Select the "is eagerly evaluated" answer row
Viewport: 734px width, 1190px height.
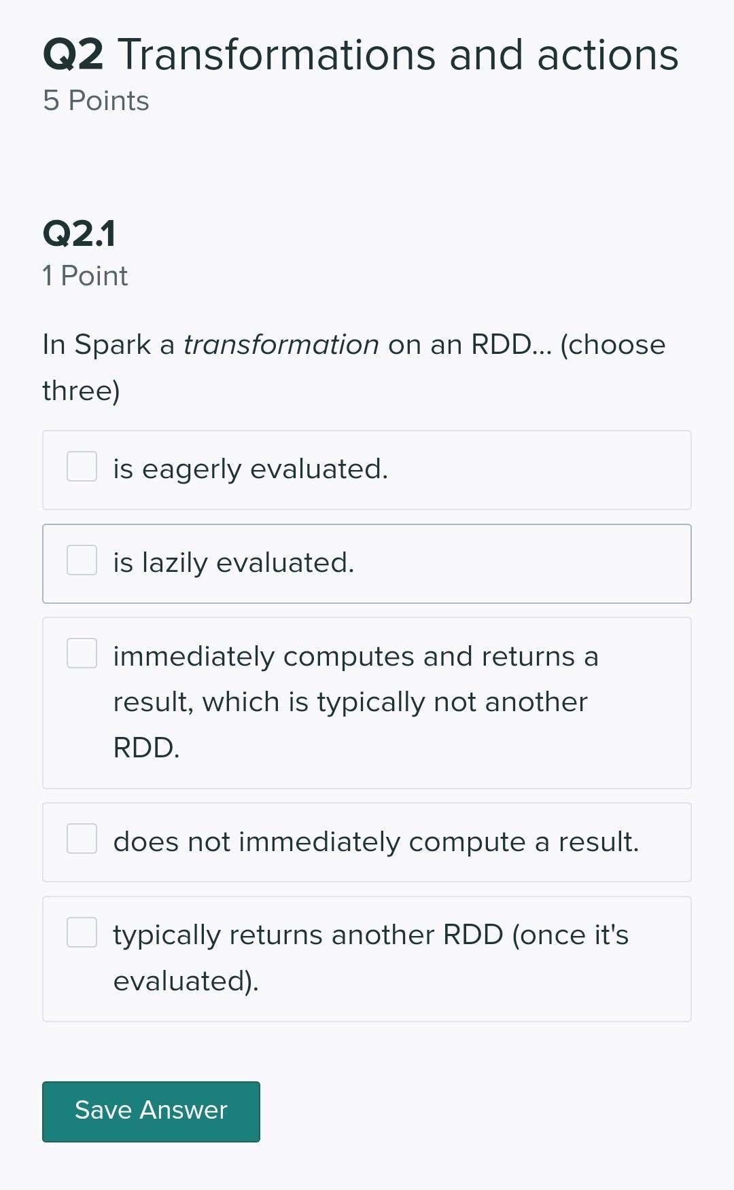pyautogui.click(x=367, y=469)
